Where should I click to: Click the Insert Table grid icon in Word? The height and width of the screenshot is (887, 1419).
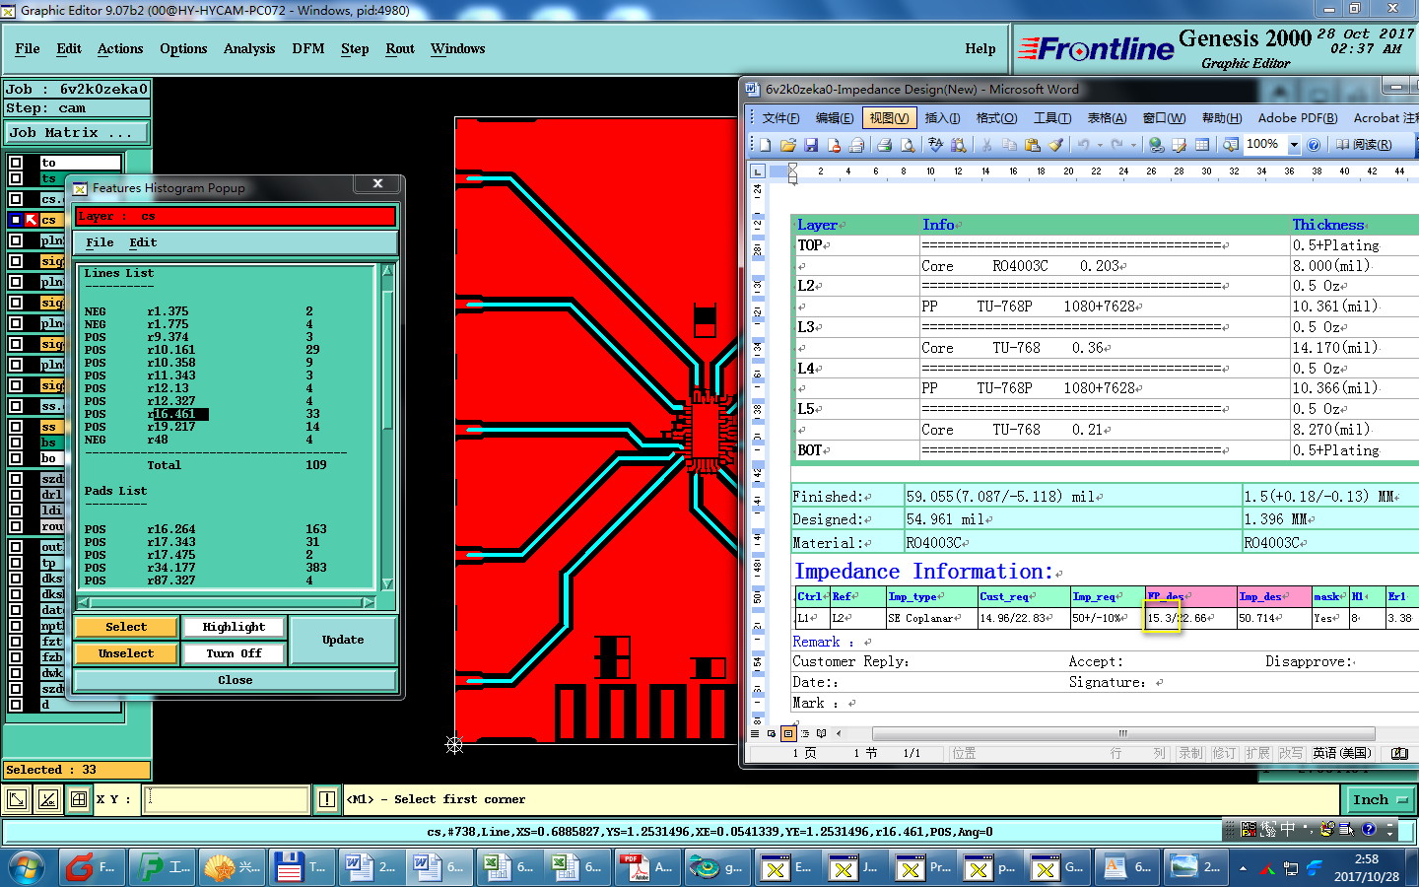1202,145
